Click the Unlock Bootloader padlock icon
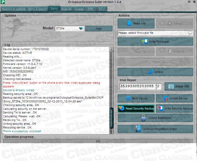 coord(143,118)
